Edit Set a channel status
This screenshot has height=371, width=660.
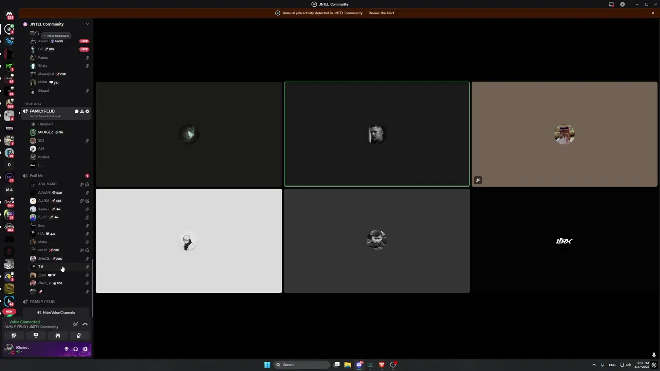click(45, 116)
